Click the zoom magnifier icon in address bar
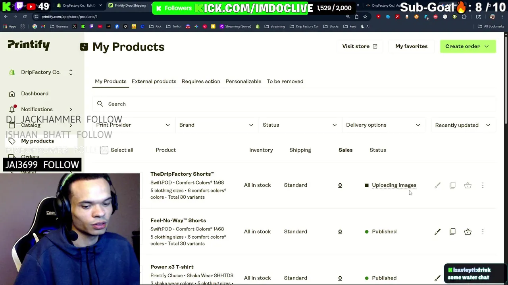Image resolution: width=508 pixels, height=285 pixels. point(348,17)
